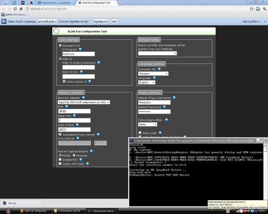Click help icon next to Deep Port
268x214 pixels.
74,116
